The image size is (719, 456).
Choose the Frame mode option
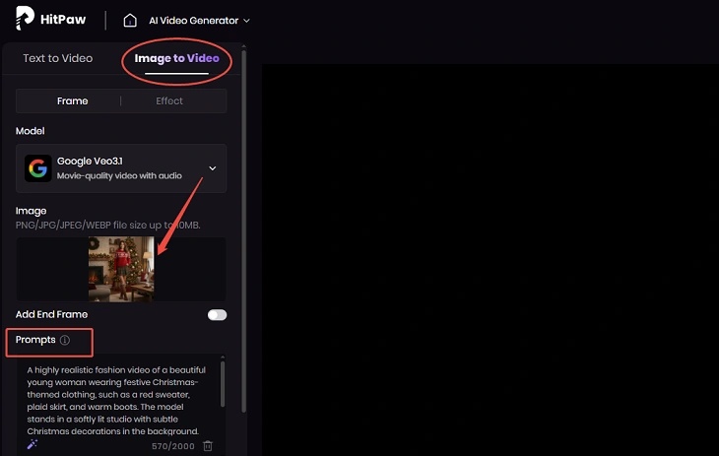(73, 100)
